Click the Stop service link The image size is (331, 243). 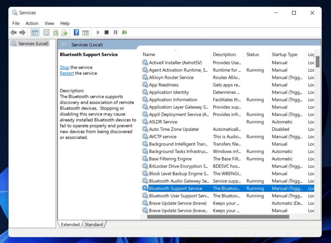point(64,67)
